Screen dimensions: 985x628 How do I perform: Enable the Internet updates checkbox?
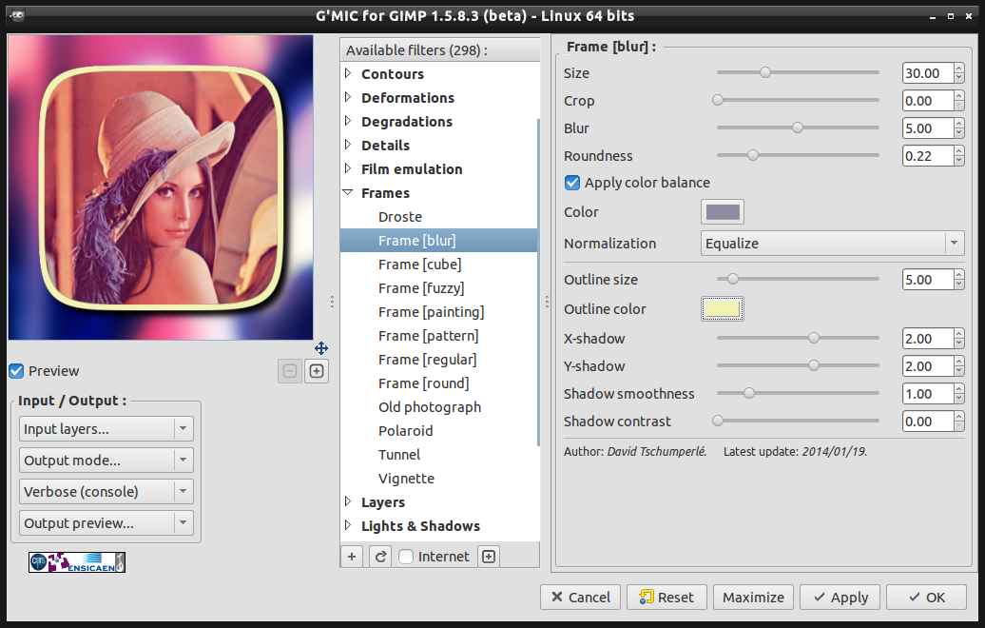tap(406, 557)
